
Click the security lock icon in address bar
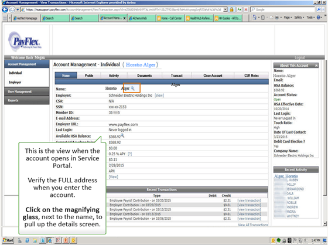click(x=231, y=9)
